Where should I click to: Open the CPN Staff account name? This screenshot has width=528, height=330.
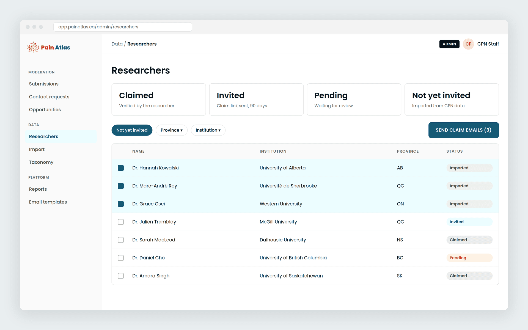click(x=488, y=44)
